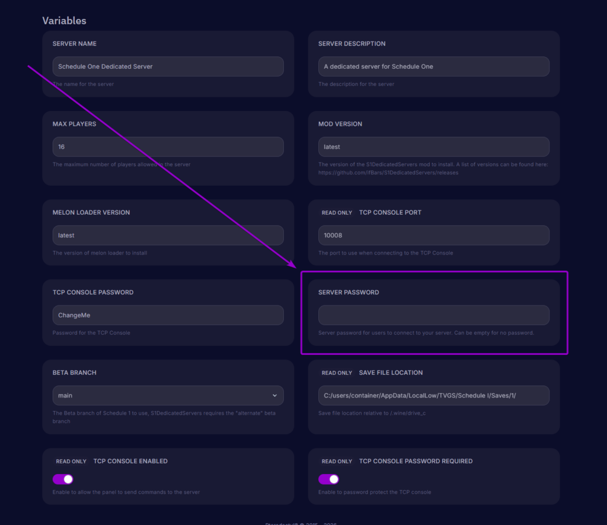The image size is (607, 525).
Task: Click READ ONLY badge beside Save File Location
Action: [x=337, y=373]
